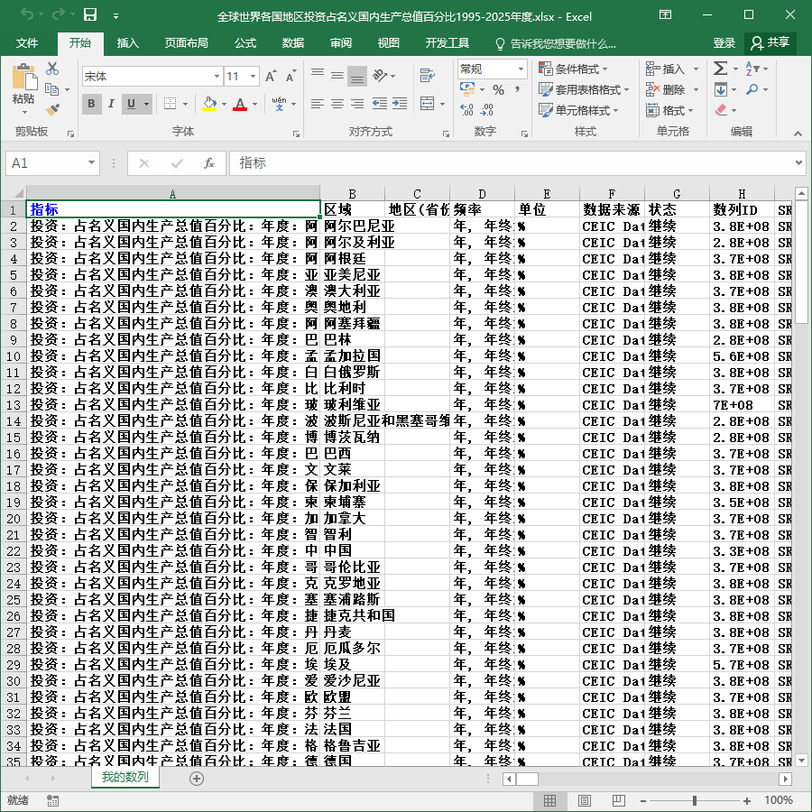Click the 共享 share button
The height and width of the screenshot is (812, 812).
pyautogui.click(x=770, y=43)
